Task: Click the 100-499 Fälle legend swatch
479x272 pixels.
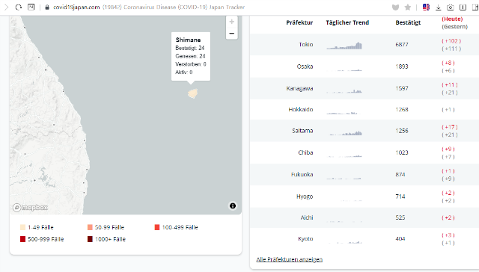Action: pyautogui.click(x=157, y=227)
